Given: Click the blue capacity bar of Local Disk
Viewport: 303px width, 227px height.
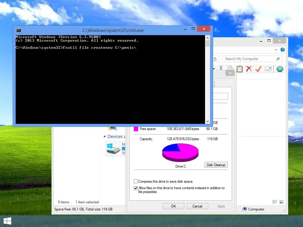Looking at the screenshot, I should tap(123, 148).
